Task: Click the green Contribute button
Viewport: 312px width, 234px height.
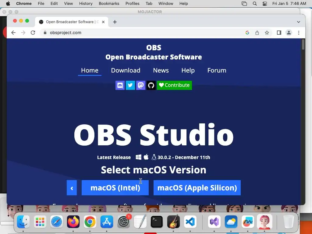Action: (x=174, y=85)
